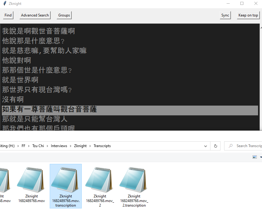Screen dimensions: 262x224
Task: Click the refresh icon in the address bar
Action: [215, 146]
